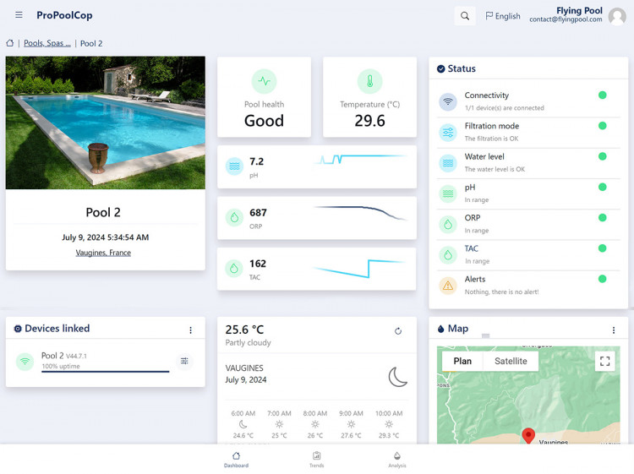Click the ORP droplet icon in the 687 card
Screen dimensions: 634x474
(234, 217)
